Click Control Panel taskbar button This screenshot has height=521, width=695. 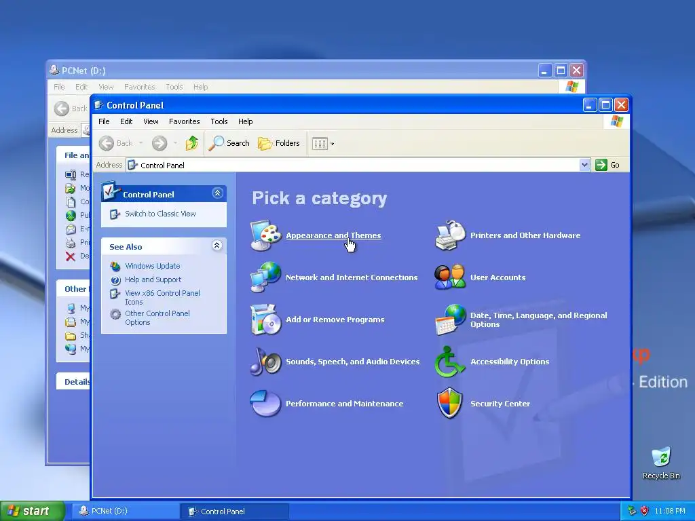235,512
